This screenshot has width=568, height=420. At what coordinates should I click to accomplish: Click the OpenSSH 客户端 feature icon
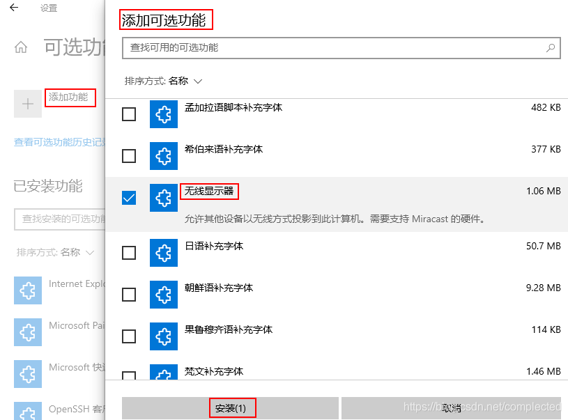coord(28,412)
